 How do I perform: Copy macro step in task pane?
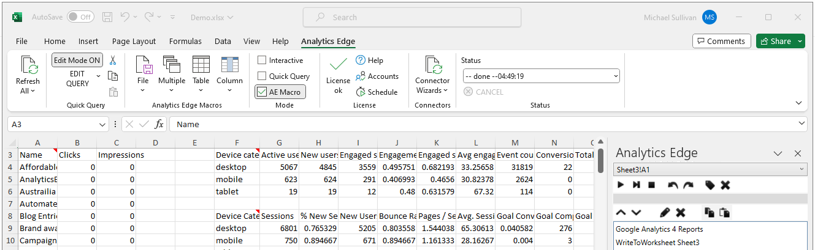(709, 212)
